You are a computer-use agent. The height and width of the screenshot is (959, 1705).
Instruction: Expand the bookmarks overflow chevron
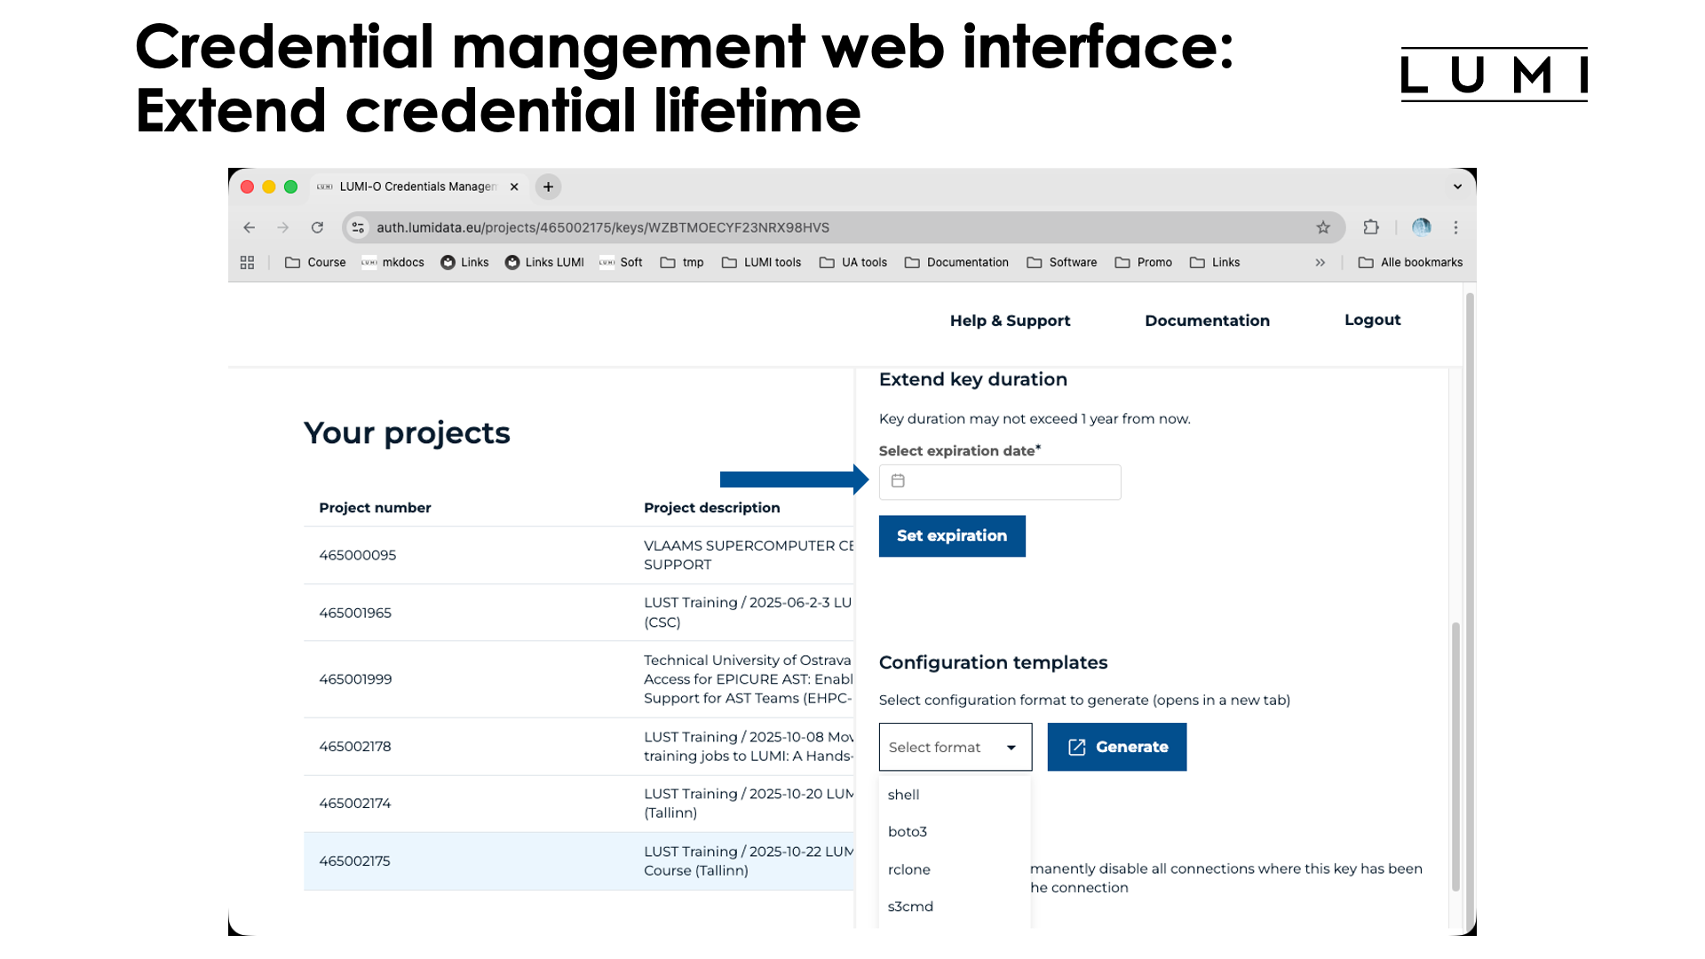point(1320,262)
